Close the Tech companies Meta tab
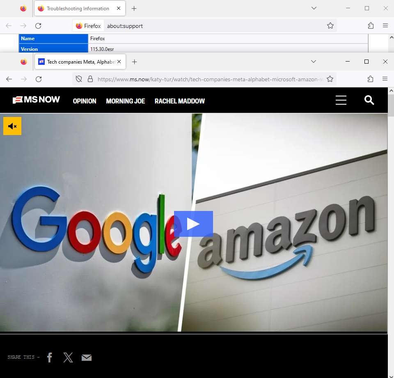The width and height of the screenshot is (394, 378). [x=119, y=62]
